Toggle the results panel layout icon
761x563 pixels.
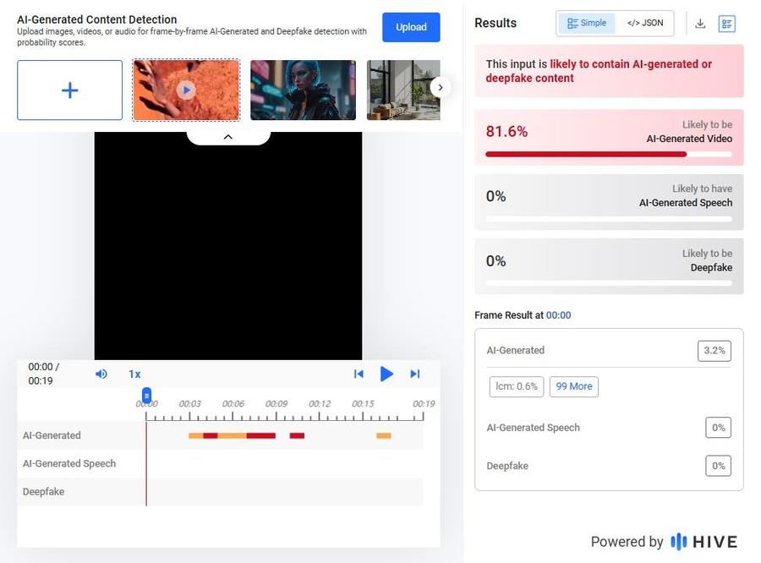[726, 24]
